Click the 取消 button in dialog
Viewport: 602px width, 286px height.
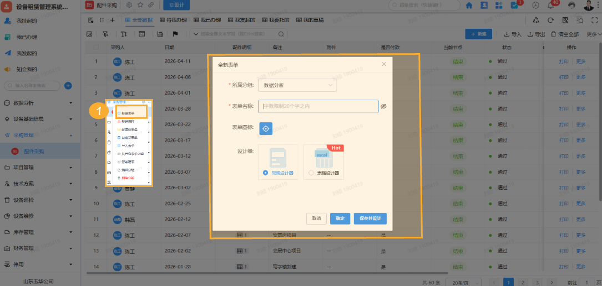pyautogui.click(x=316, y=219)
